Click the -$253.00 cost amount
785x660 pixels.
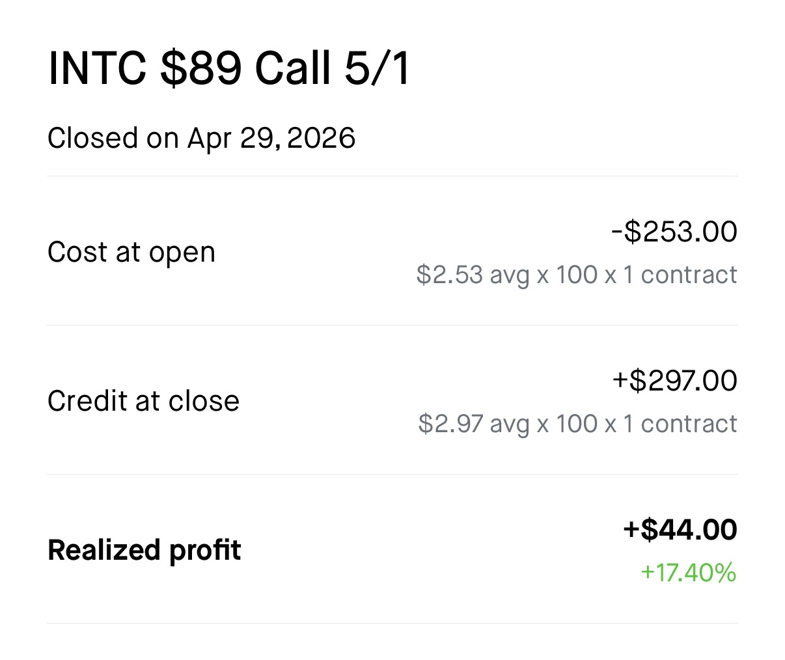tap(674, 232)
